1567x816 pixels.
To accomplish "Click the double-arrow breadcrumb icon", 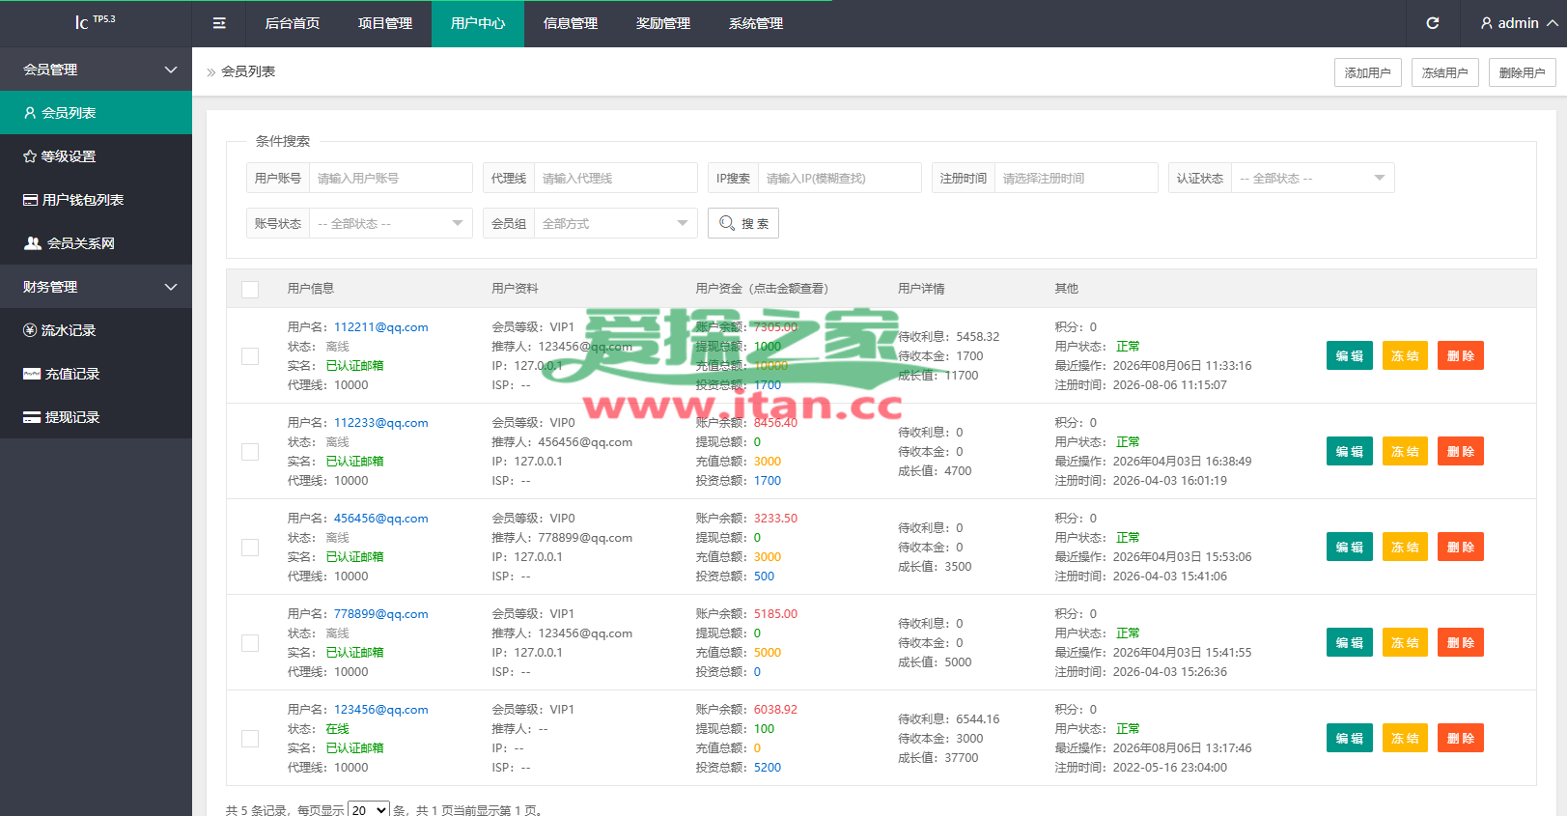I will [x=211, y=72].
